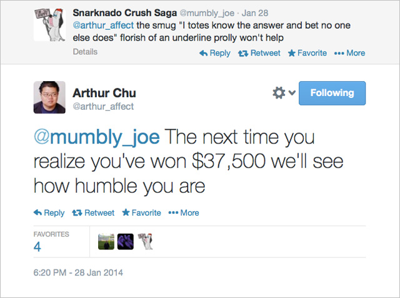400x298 pixels.
Task: Expand the chevron arrow beside the gear icon
Action: point(292,93)
